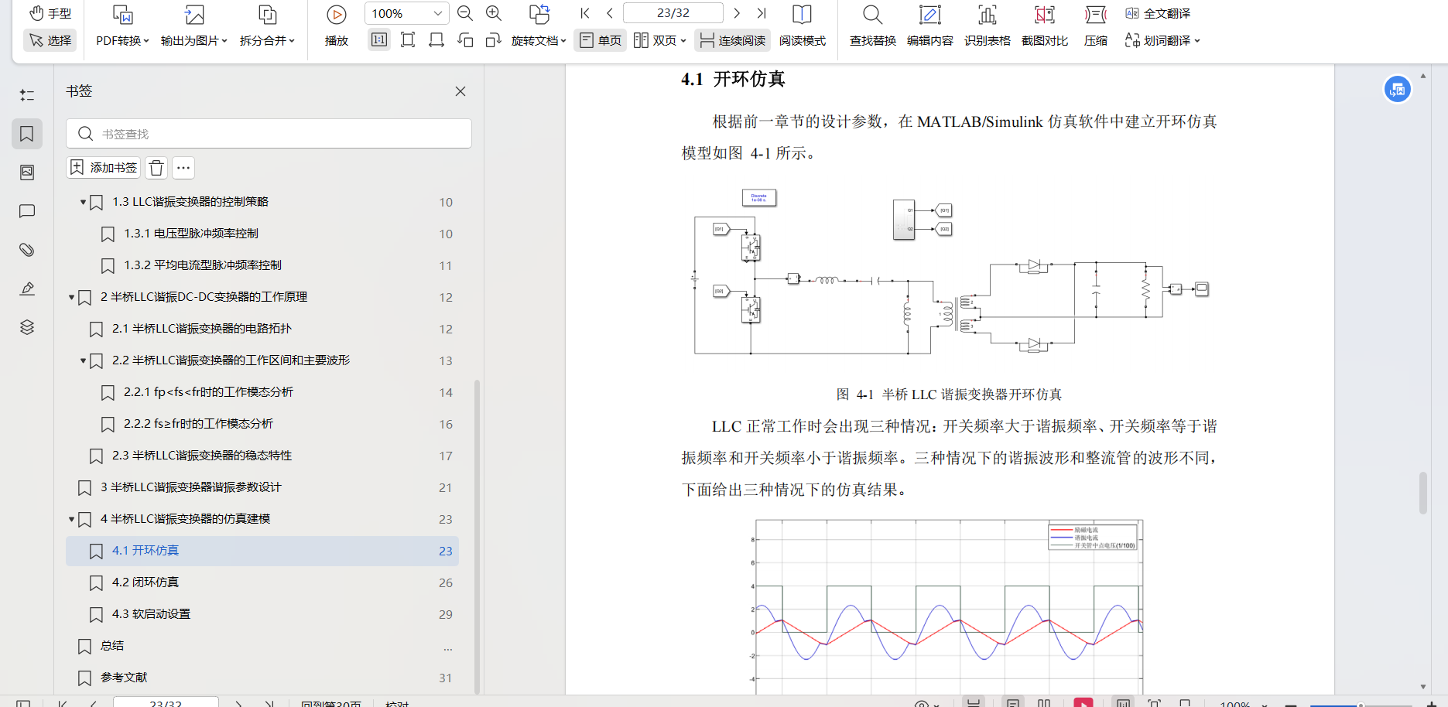This screenshot has width=1448, height=707.
Task: Switch to single page view
Action: click(x=601, y=40)
